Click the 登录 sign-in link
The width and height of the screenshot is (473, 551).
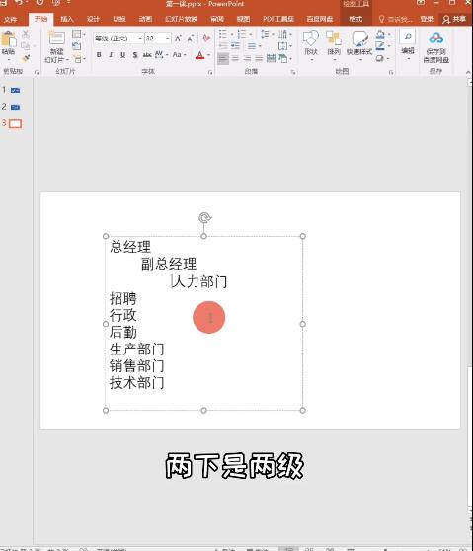pos(427,19)
